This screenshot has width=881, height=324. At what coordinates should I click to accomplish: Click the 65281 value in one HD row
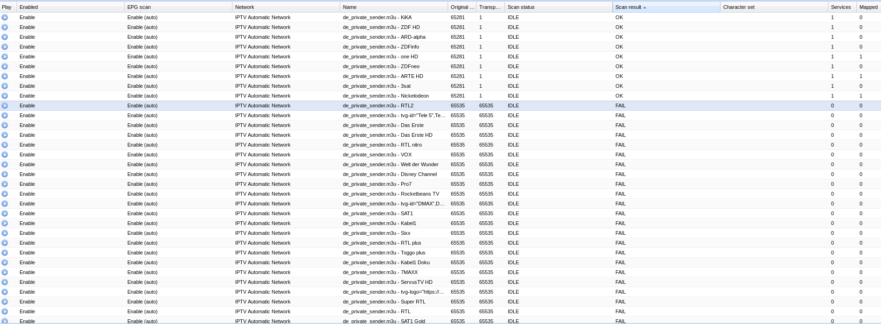[458, 56]
